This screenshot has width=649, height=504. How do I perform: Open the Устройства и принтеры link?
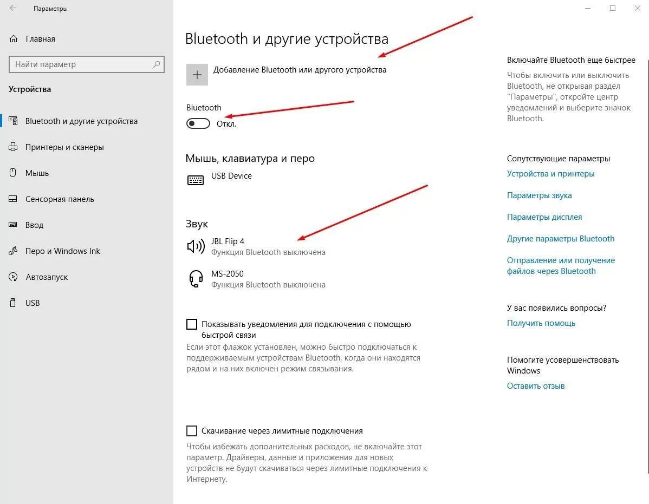tap(550, 174)
